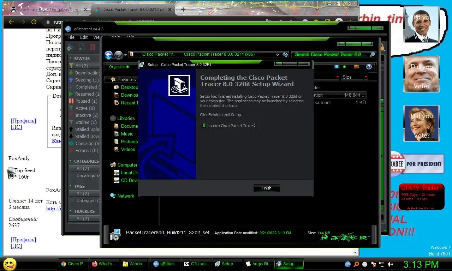This screenshot has width=452, height=271.
Task: Open the Size column filter dropdown
Action: pos(366,77)
